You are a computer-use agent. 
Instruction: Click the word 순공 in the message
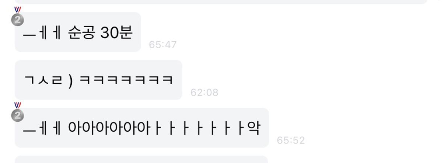pyautogui.click(x=82, y=34)
